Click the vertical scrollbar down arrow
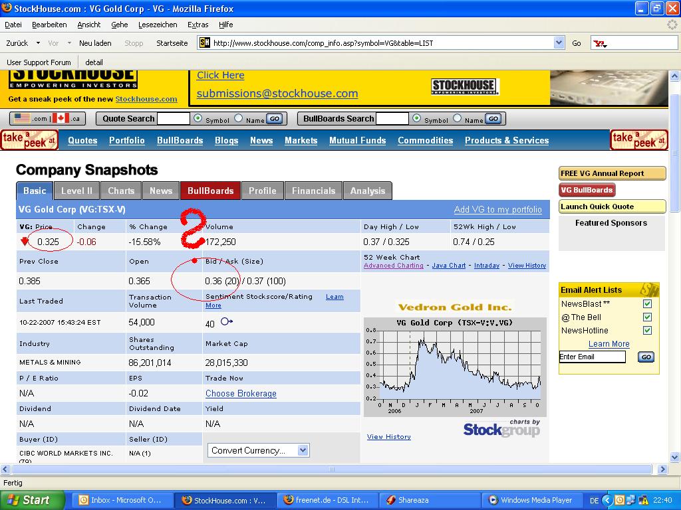The image size is (681, 510). point(674,457)
